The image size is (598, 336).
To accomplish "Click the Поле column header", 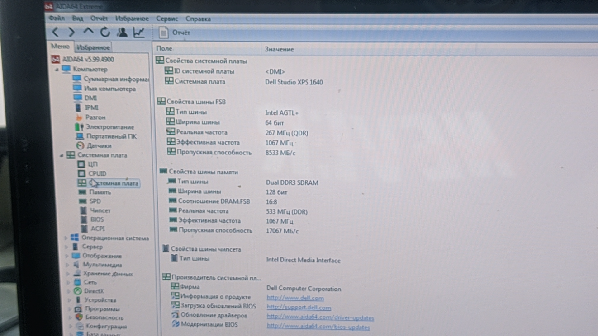I will (164, 48).
